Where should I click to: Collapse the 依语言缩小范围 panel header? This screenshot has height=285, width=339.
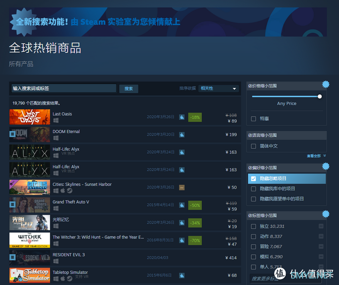(287, 135)
